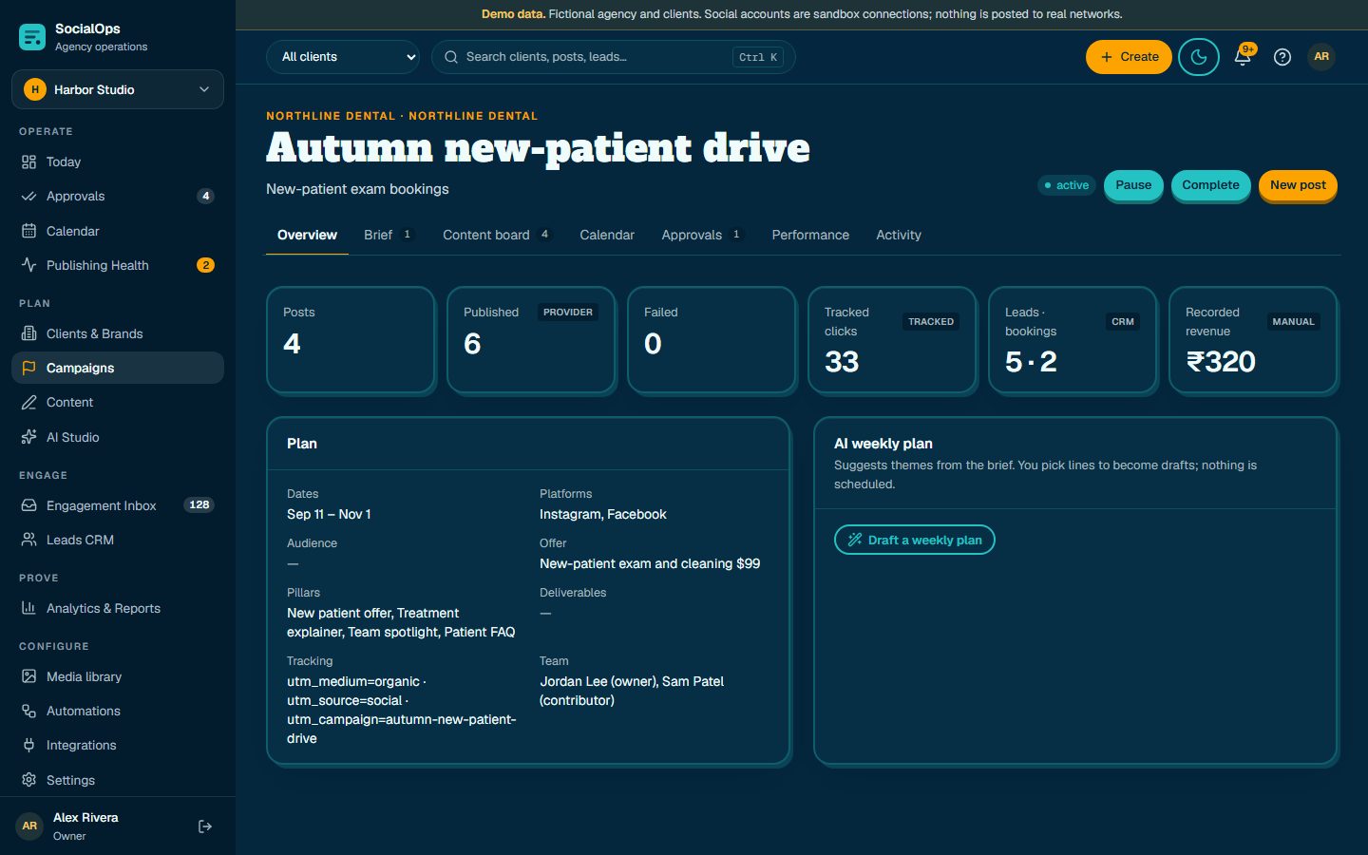Click the active status badge
Screen dimensions: 1368x855
tap(1067, 185)
